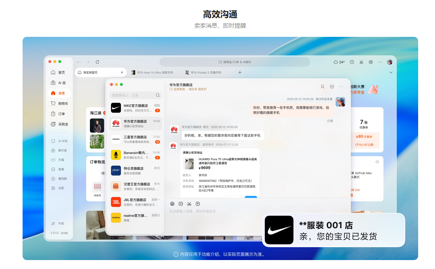Open the settings gear icon
Screen dimensions: 435x269
pos(371,62)
